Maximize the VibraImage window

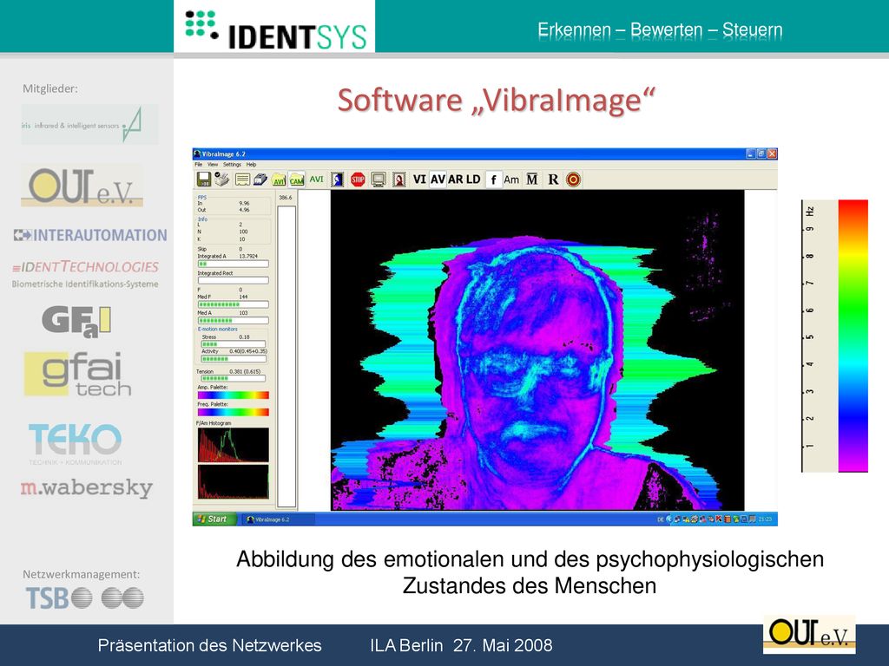pos(761,153)
